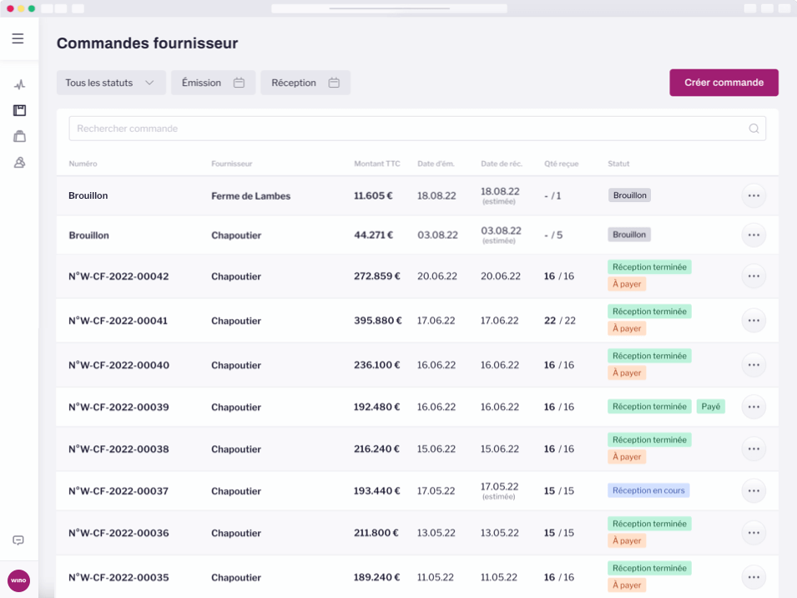This screenshot has height=598, width=797.
Task: Click the Rechercher commande search field
Action: click(334, 128)
